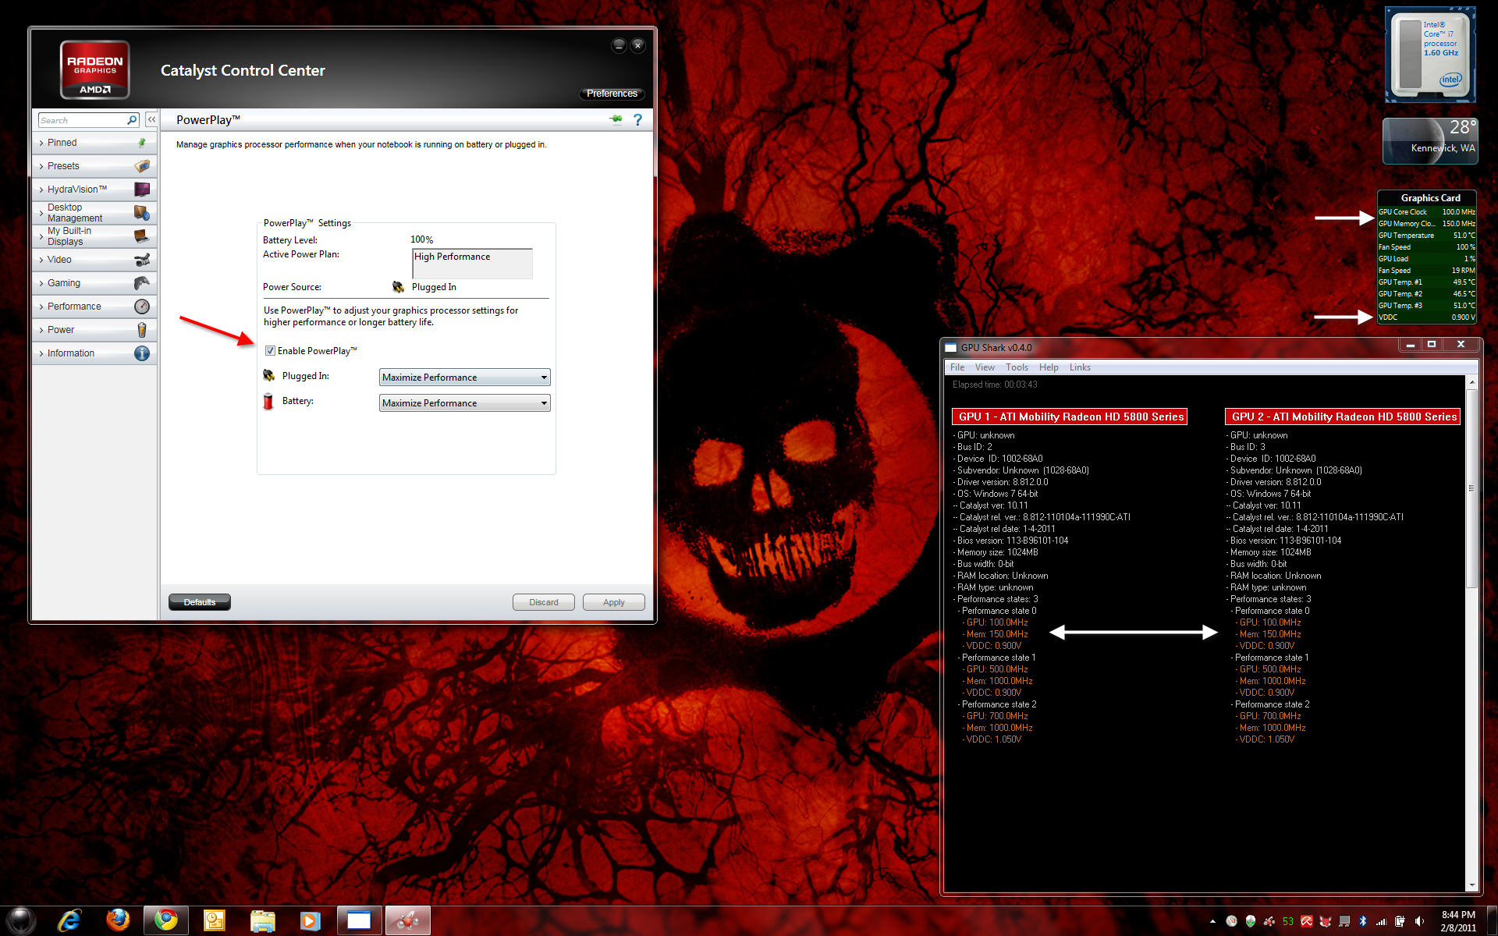Expand the Presets category
This screenshot has height=936, width=1498.
[x=94, y=166]
